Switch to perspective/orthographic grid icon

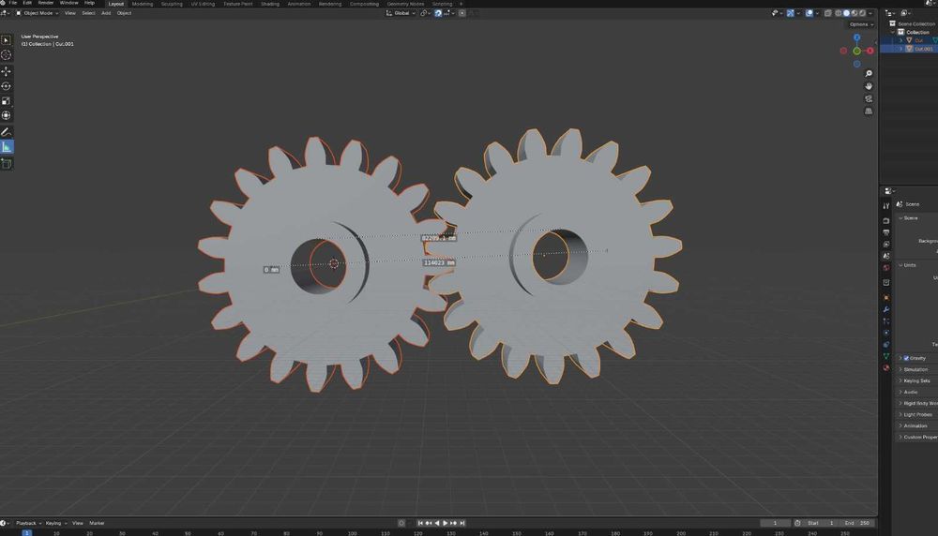coord(869,111)
